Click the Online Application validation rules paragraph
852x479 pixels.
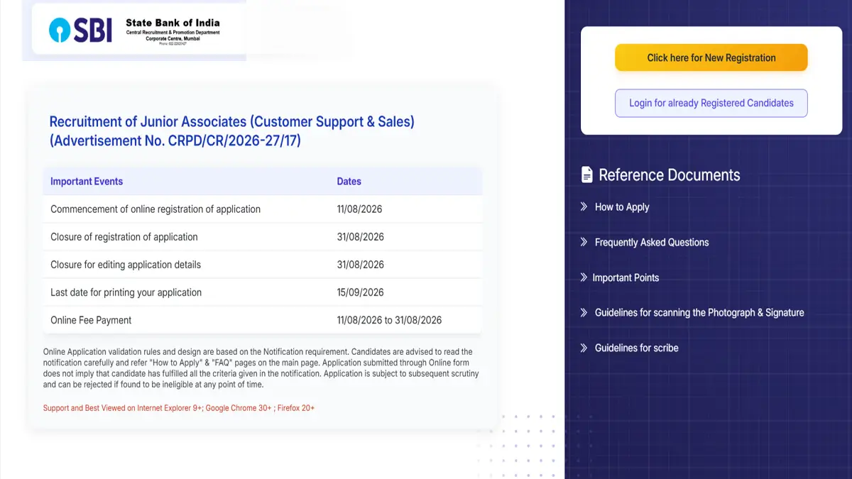coord(261,368)
